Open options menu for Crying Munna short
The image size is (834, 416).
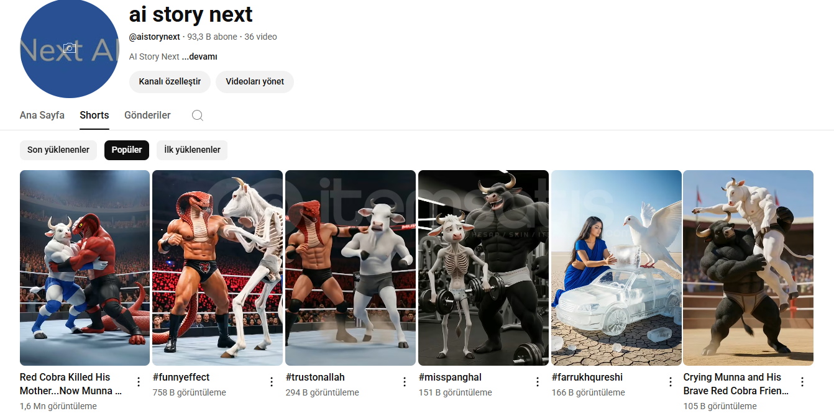(802, 382)
